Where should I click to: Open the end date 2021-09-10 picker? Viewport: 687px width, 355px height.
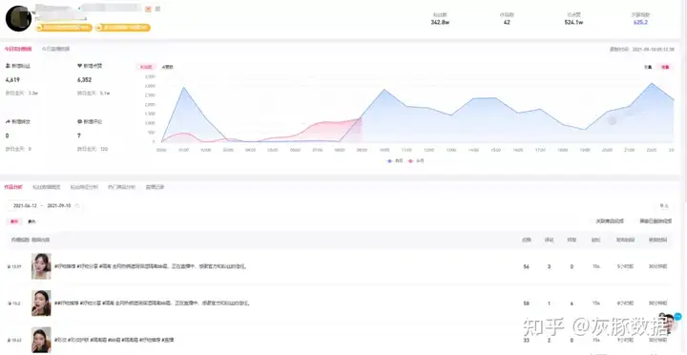point(59,205)
